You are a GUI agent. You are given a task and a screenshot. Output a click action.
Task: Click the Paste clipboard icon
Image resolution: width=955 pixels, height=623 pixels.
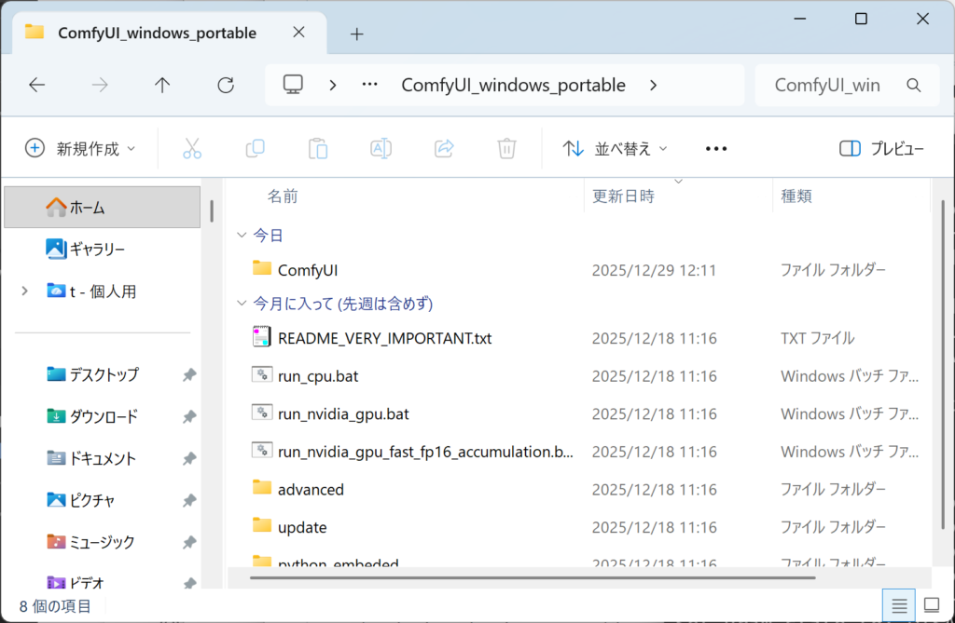pos(318,148)
